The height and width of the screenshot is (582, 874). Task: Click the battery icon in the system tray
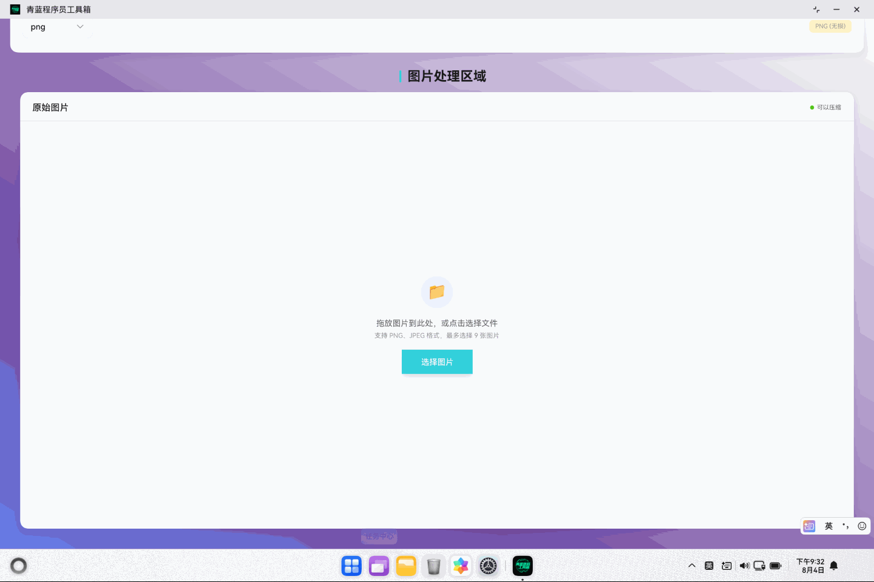(775, 565)
